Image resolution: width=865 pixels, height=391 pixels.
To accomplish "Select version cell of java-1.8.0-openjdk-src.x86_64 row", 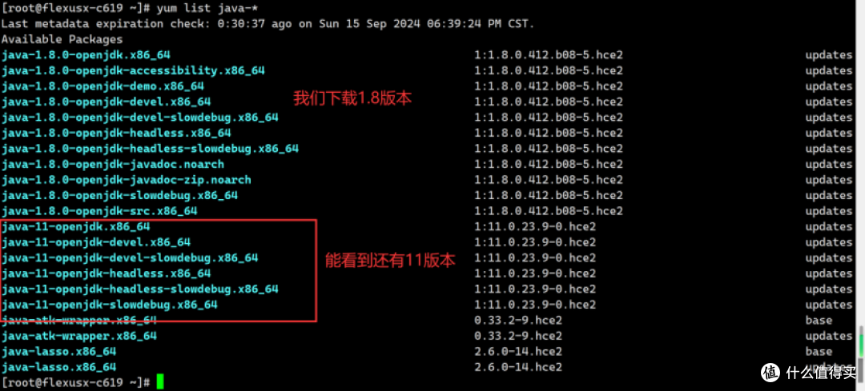I will pos(549,211).
